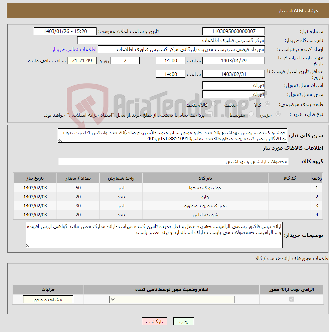Open the مشاهده مجوز button
The width and height of the screenshot is (329, 332).
[x=48, y=299]
